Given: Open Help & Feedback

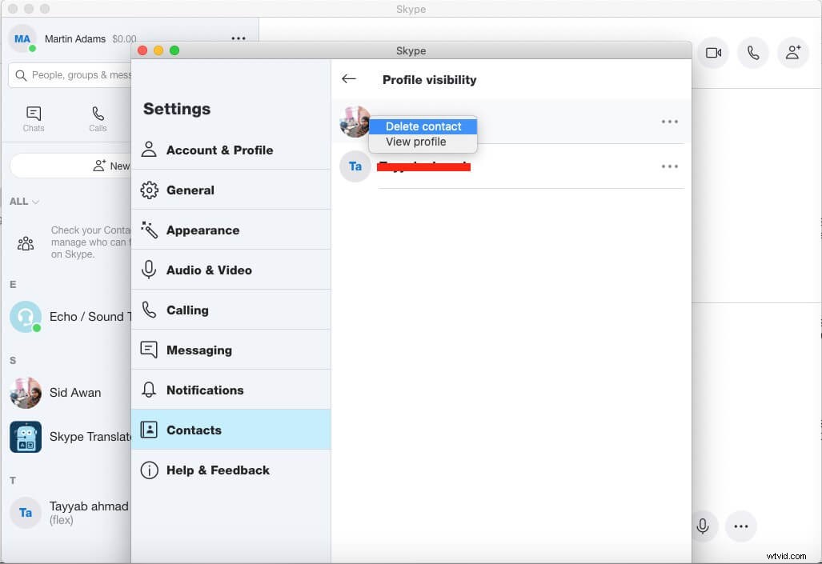Looking at the screenshot, I should coord(218,470).
